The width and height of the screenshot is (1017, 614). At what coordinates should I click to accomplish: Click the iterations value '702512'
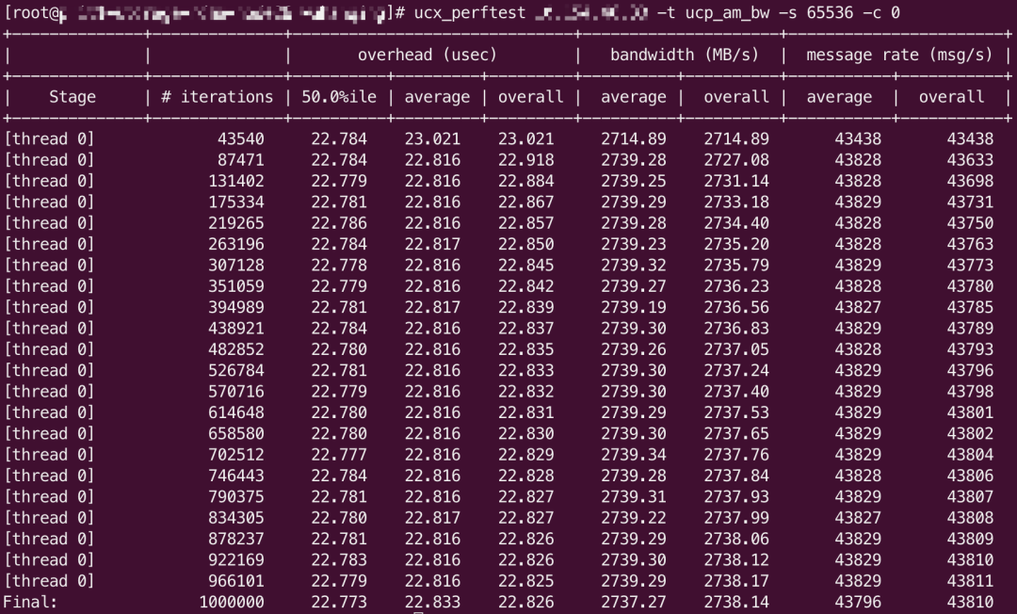tap(236, 455)
